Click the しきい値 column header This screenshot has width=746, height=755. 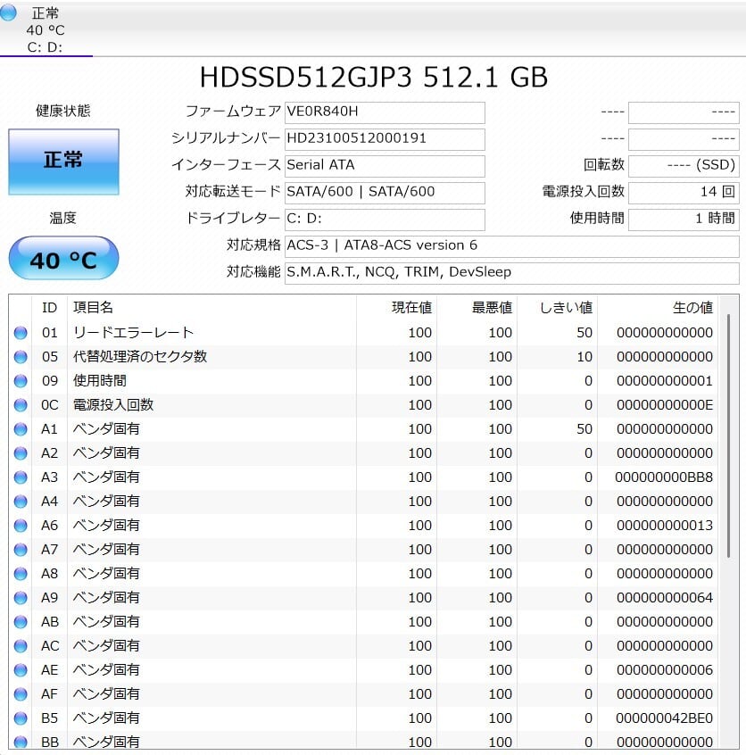566,307
